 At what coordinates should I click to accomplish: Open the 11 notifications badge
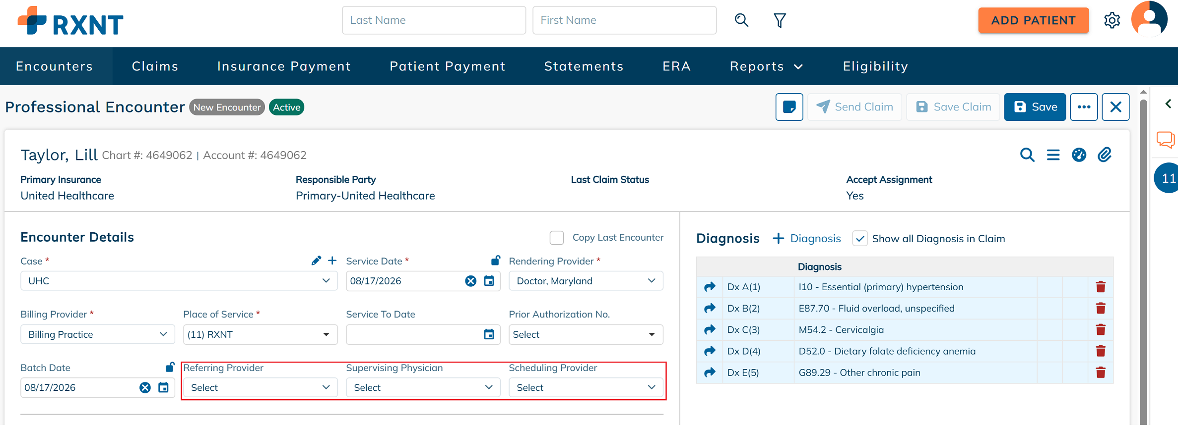[x=1167, y=178]
